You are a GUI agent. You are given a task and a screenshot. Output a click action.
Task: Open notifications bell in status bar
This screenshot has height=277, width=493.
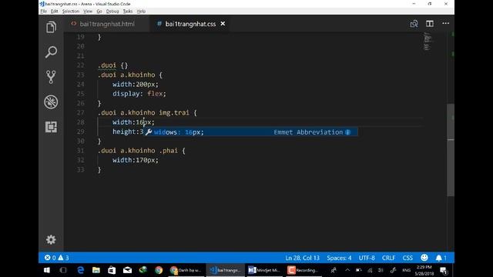click(x=441, y=258)
